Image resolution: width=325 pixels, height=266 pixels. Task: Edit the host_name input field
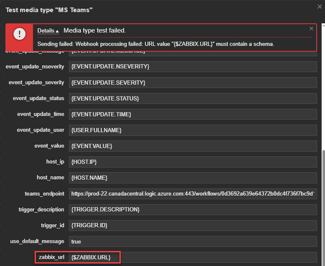[x=193, y=178]
